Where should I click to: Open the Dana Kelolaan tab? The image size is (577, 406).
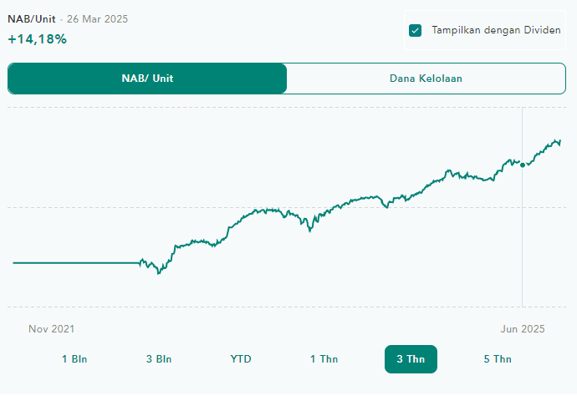tap(426, 79)
